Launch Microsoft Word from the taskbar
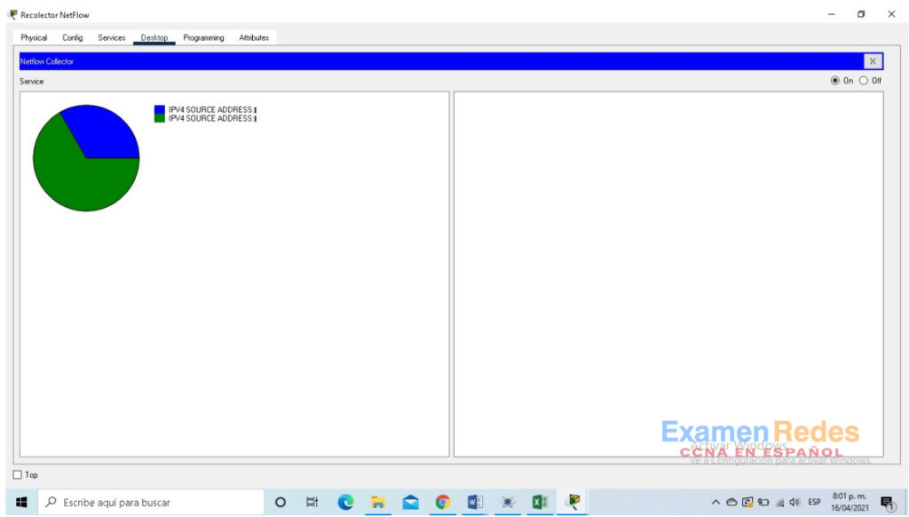 (475, 502)
